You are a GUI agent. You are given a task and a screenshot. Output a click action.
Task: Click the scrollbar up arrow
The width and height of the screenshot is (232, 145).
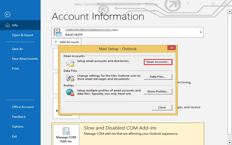(230, 11)
